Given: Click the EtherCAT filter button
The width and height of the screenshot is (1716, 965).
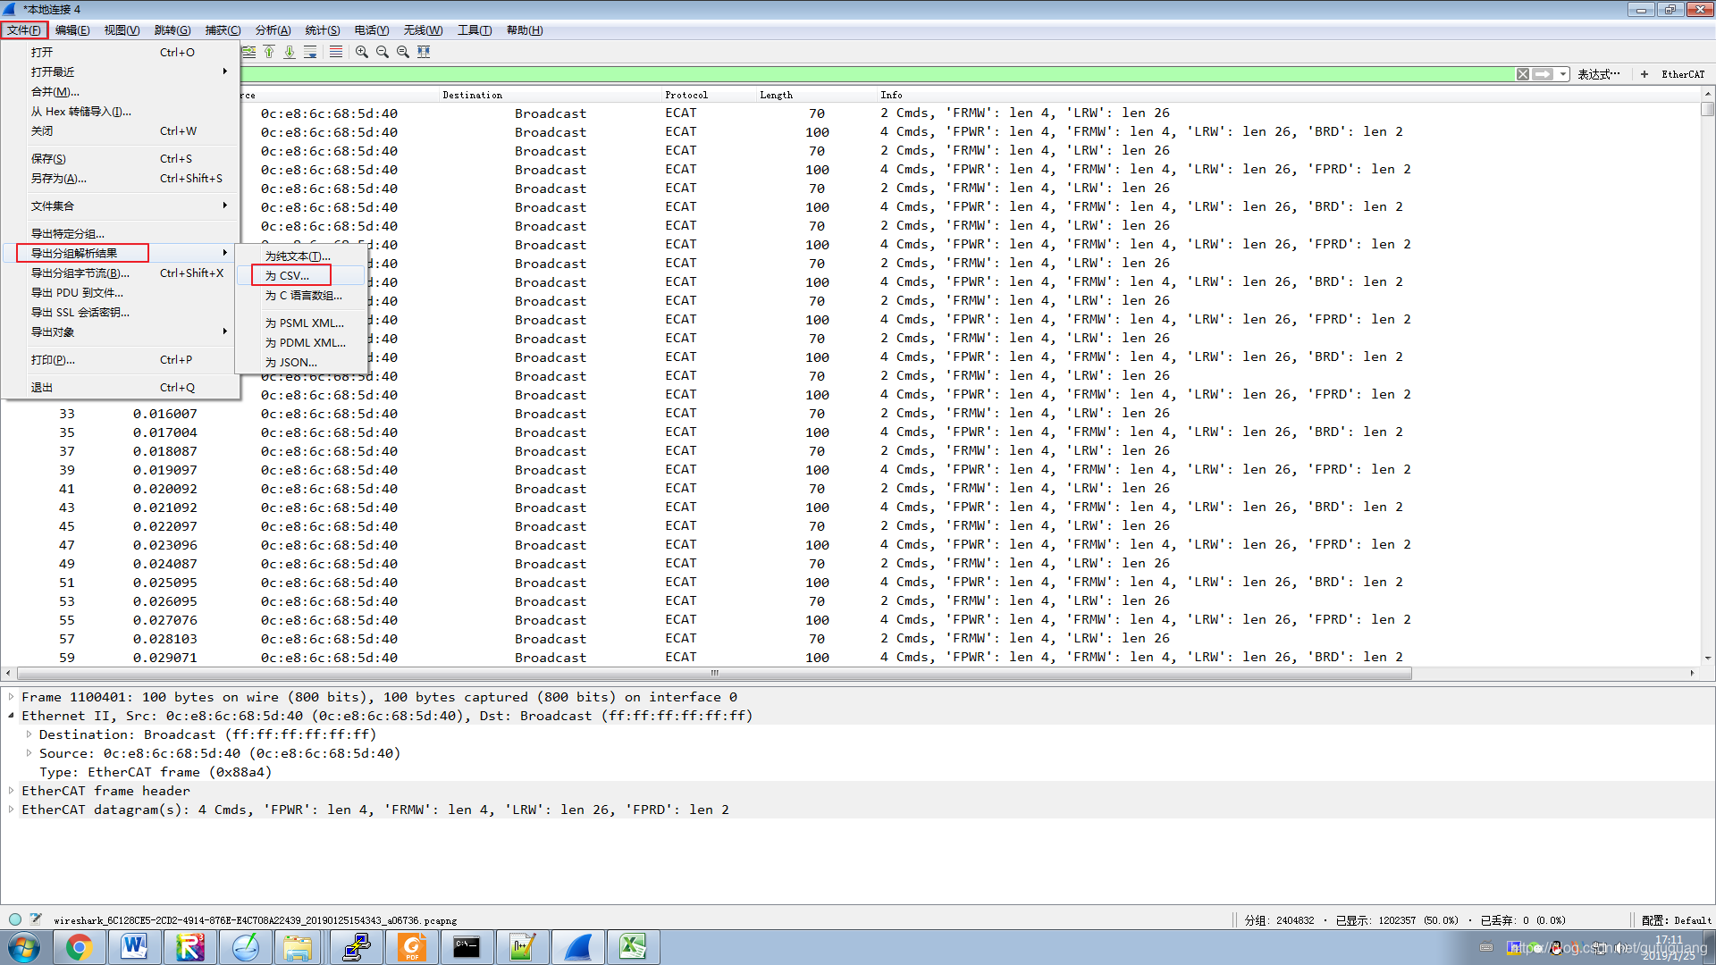Looking at the screenshot, I should [x=1682, y=74].
